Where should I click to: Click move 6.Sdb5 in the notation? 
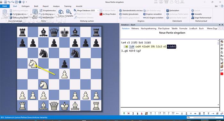(x=172, y=47)
